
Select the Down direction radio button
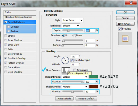[x=74, y=36]
